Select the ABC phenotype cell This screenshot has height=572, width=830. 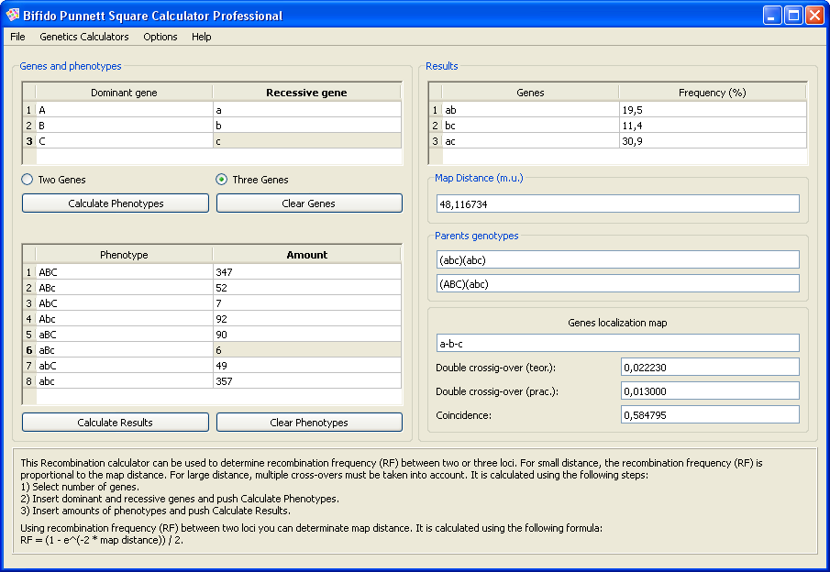click(125, 272)
